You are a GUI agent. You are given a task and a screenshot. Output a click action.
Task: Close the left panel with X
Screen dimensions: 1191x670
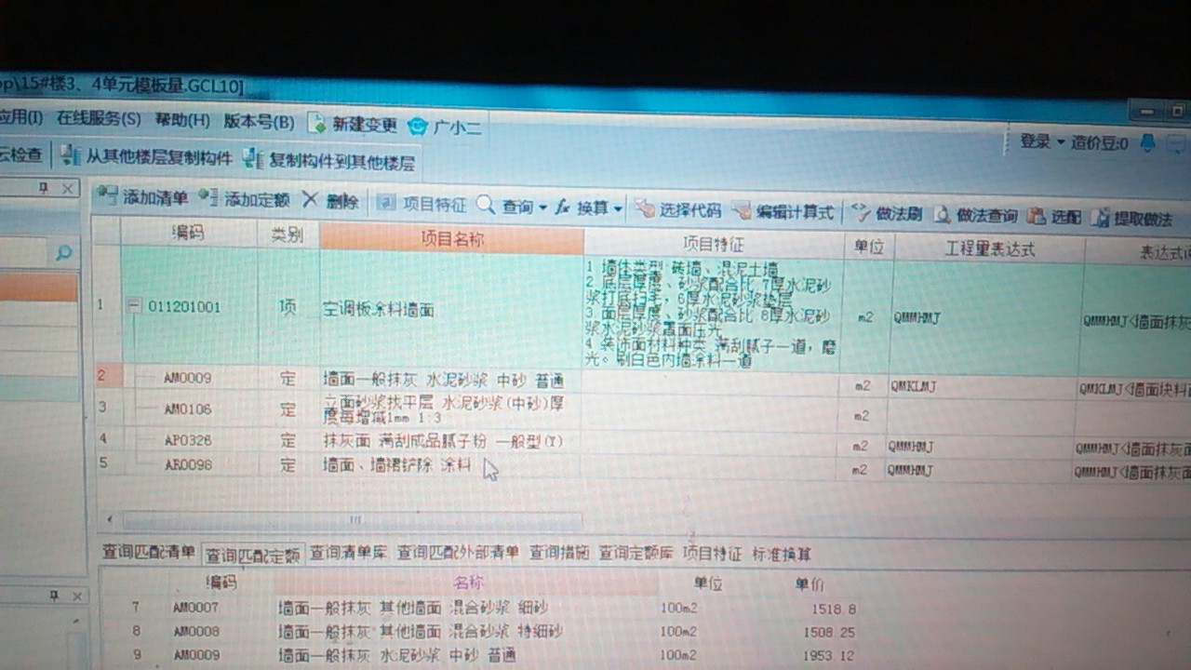coord(67,188)
